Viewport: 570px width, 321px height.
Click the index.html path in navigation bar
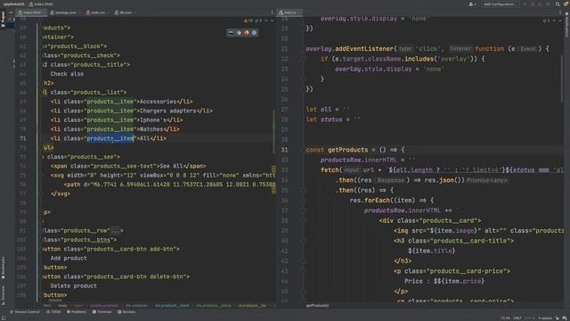41,4
